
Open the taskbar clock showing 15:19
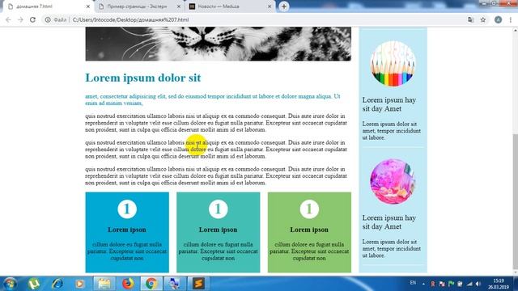499,284
